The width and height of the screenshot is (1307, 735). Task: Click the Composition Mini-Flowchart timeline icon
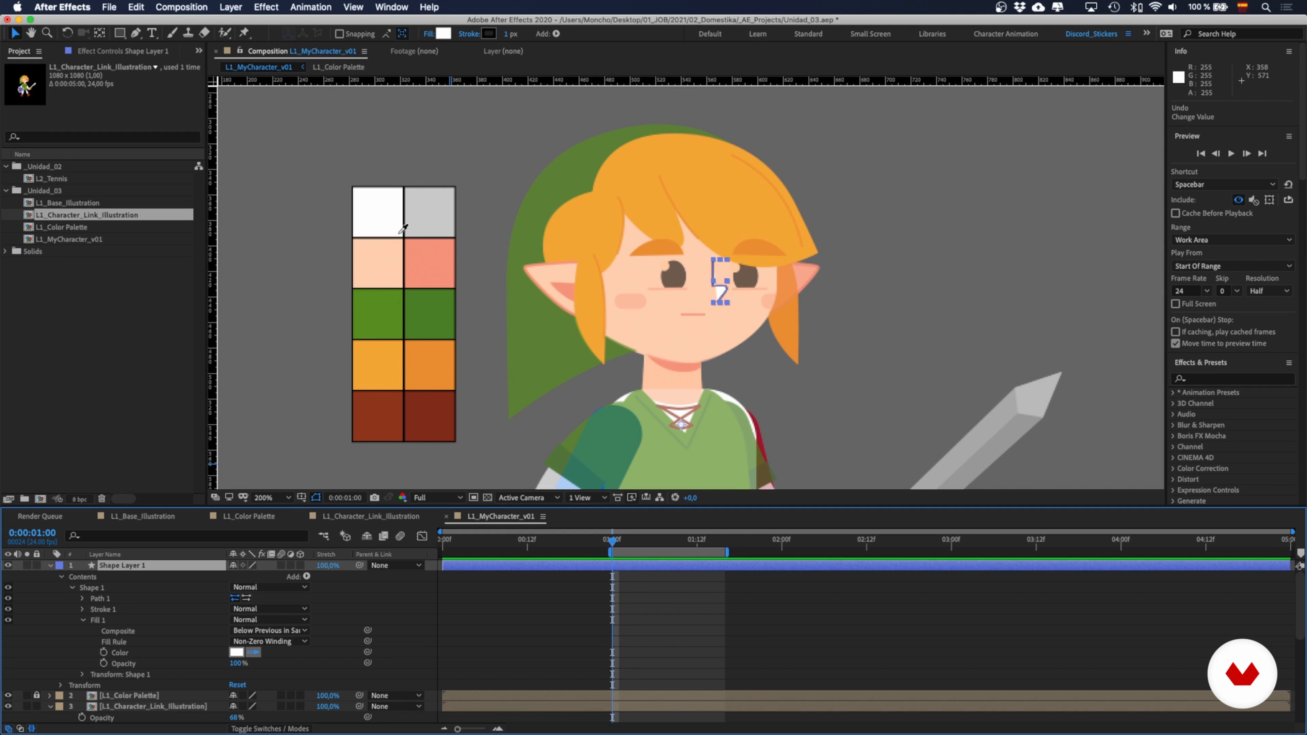(323, 536)
